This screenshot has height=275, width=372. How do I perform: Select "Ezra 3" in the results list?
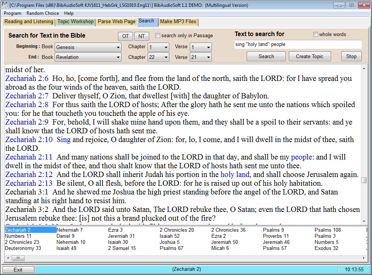click(115, 230)
